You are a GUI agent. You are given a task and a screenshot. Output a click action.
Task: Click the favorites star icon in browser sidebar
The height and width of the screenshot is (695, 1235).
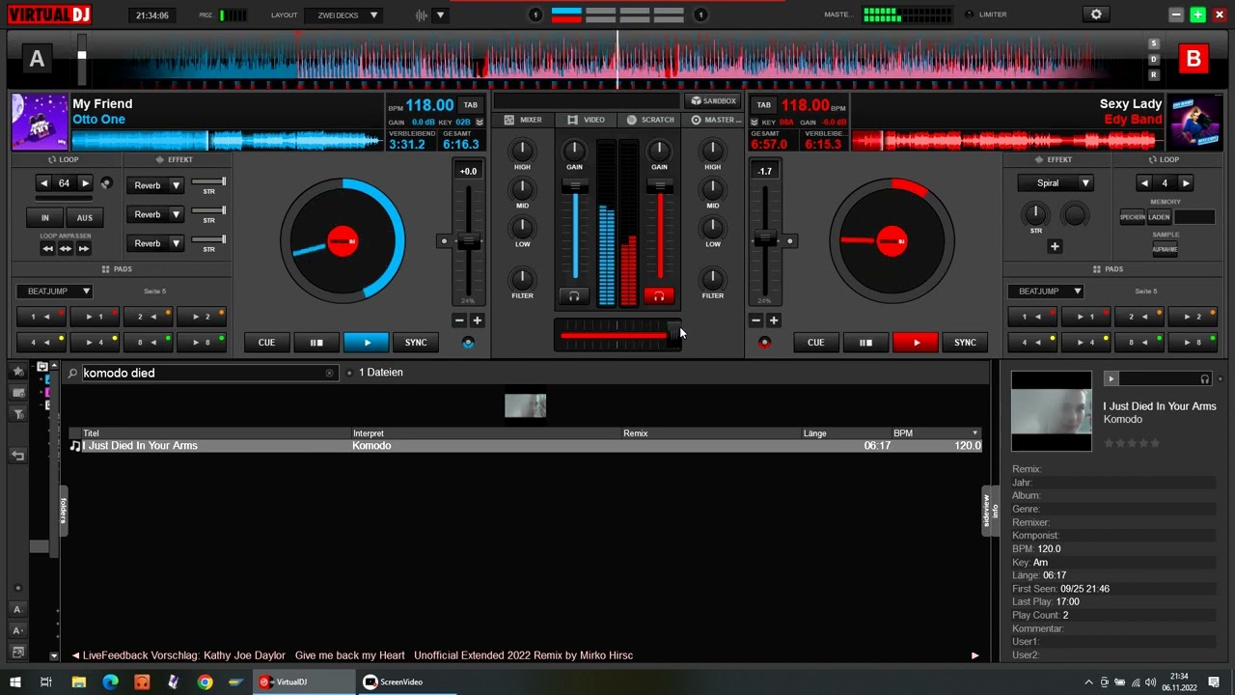[x=17, y=372]
